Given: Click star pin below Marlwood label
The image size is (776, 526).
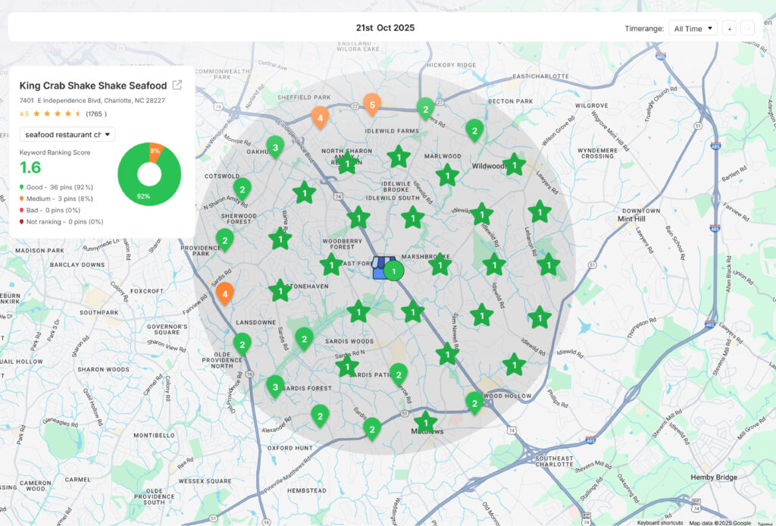Looking at the screenshot, I should (x=447, y=175).
